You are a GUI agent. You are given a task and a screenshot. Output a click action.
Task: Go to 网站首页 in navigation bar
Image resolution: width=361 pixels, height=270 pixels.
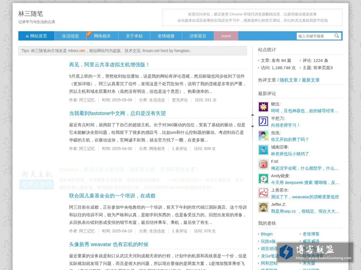pos(36,36)
